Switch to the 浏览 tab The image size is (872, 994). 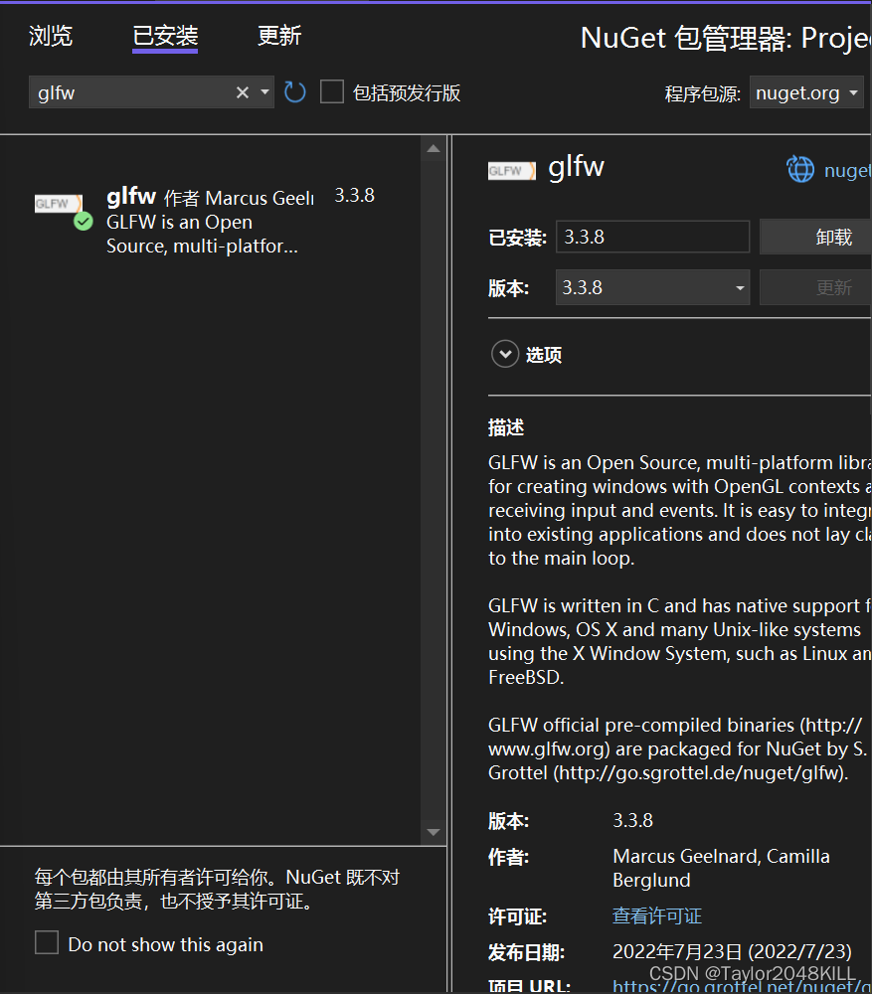click(x=51, y=36)
